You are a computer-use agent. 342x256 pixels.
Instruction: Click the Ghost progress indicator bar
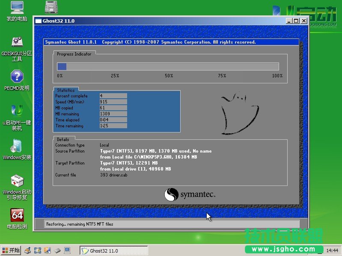coord(168,66)
